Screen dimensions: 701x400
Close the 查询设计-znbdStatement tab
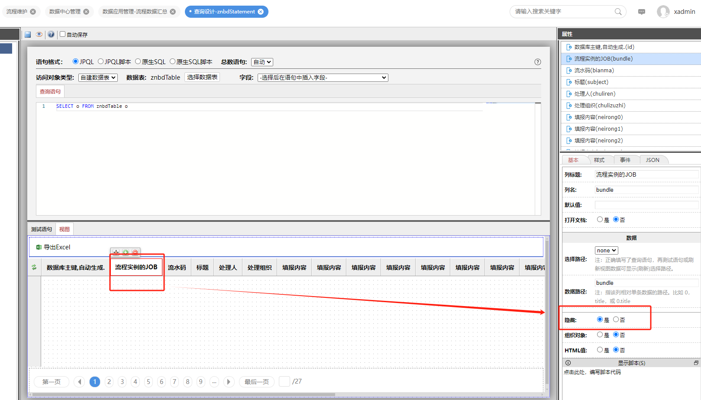point(261,12)
